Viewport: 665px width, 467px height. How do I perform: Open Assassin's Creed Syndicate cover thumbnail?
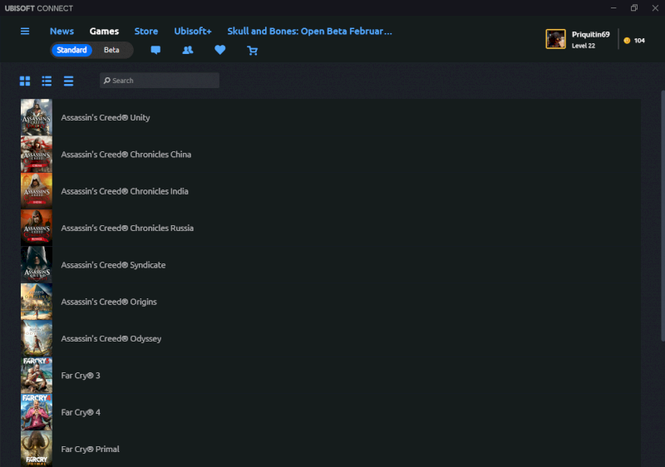tap(37, 265)
